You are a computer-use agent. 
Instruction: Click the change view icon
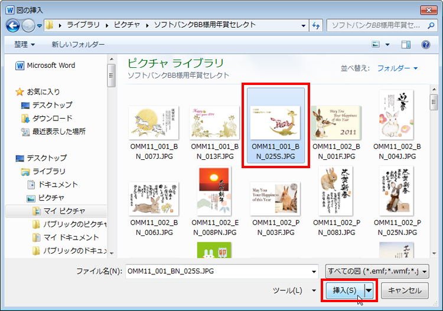coord(376,44)
